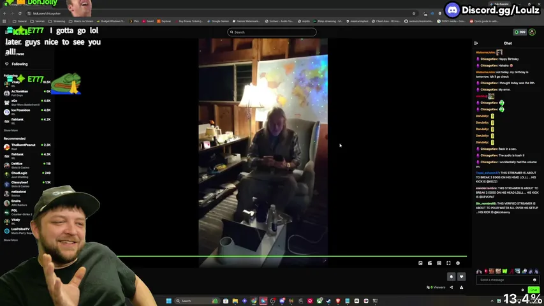
Task: Open the Google Gemini bookmark
Action: [x=218, y=21]
